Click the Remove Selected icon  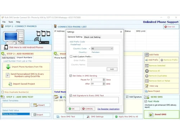(x=147, y=66)
